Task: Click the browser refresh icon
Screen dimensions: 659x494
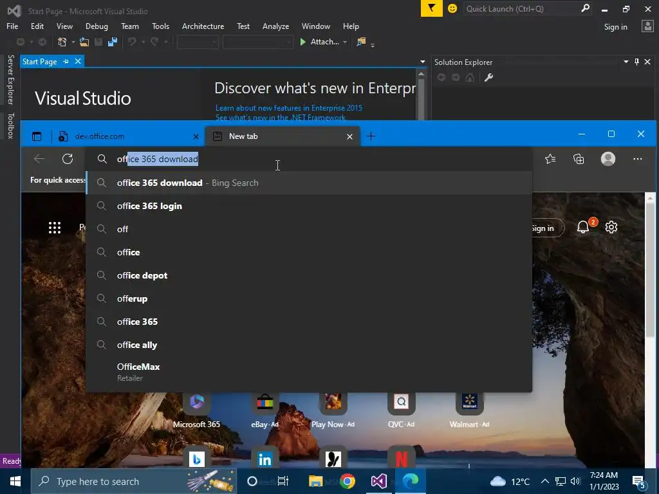Action: (68, 159)
